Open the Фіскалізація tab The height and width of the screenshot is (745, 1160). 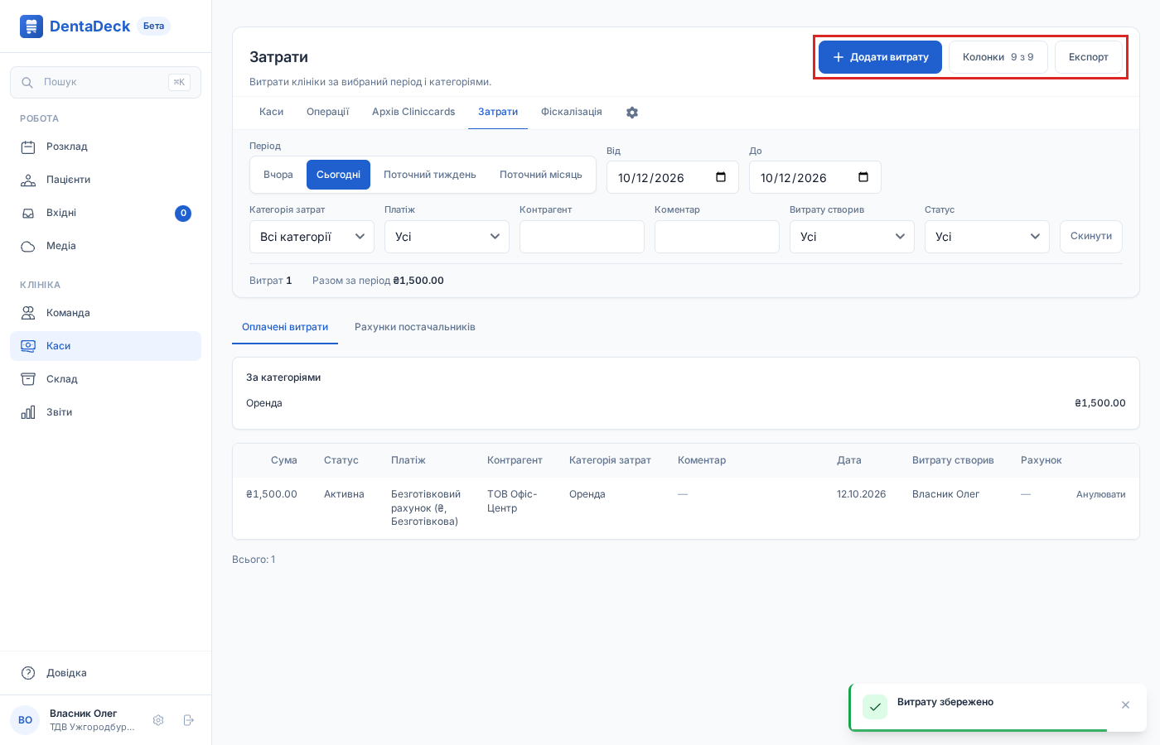pos(572,113)
